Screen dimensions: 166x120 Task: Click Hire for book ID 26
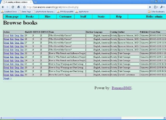click(22, 46)
